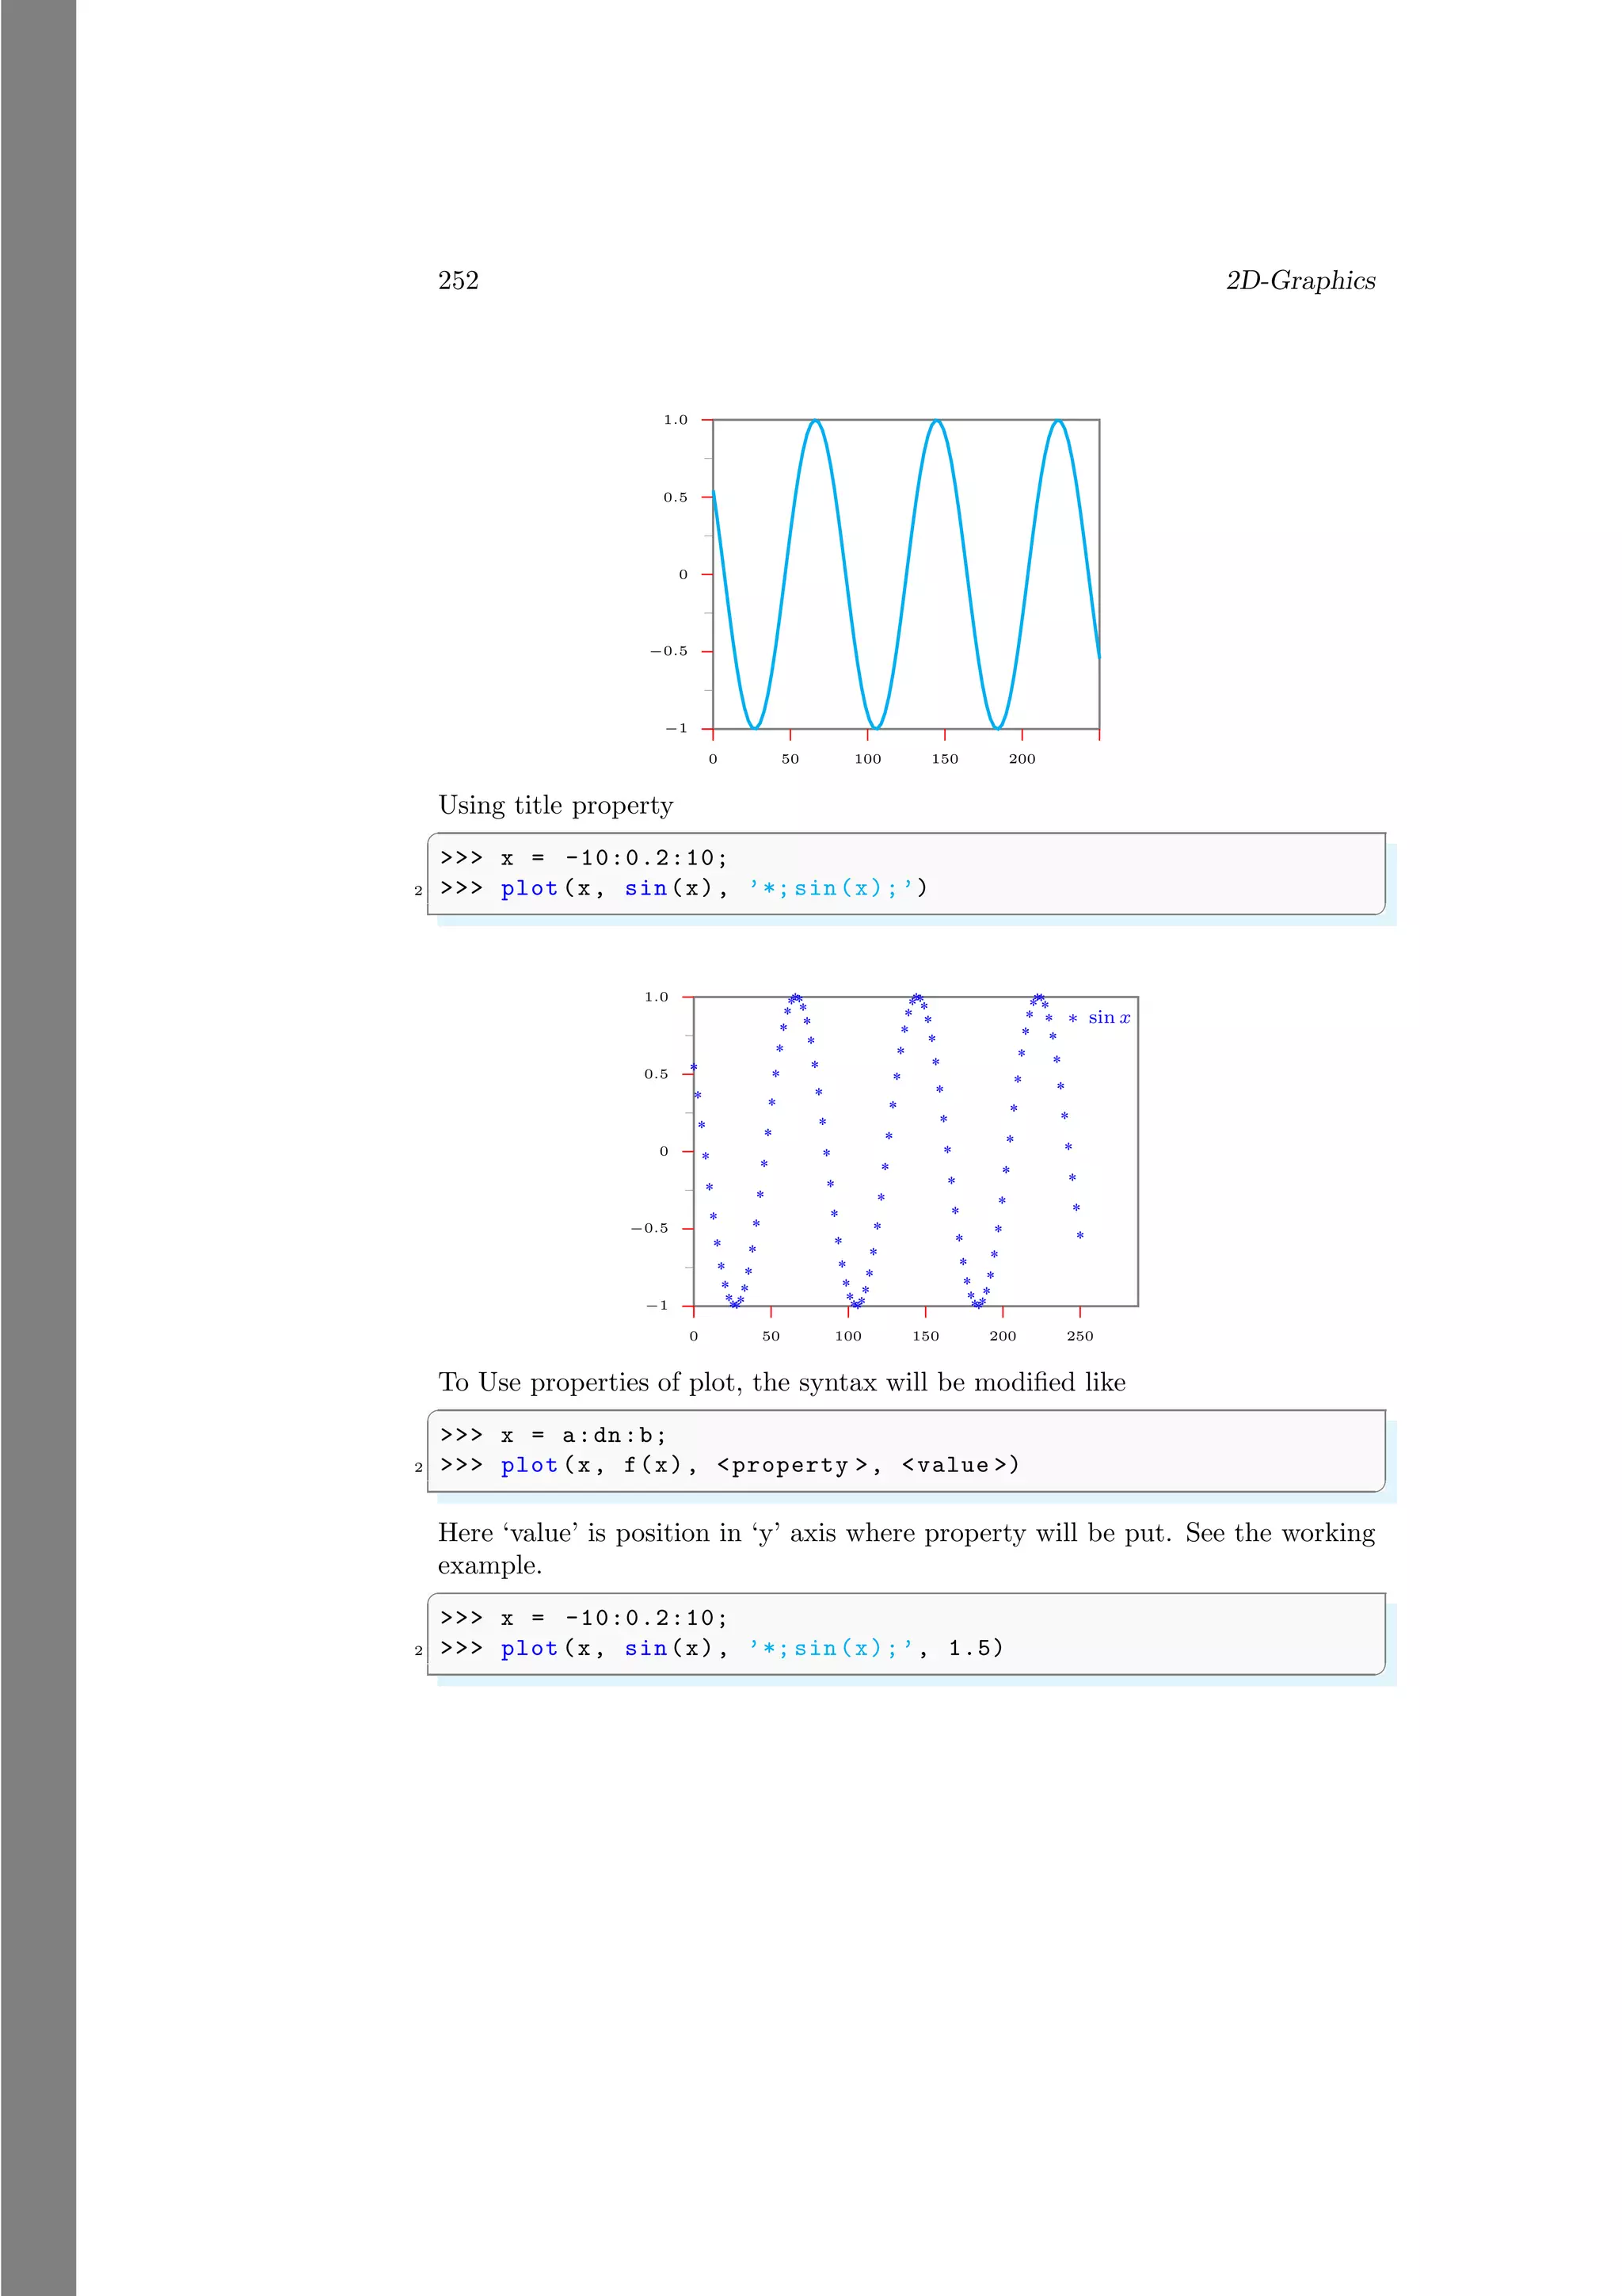Click the value 1.5 in the last code box
The width and height of the screenshot is (1622, 2296).
tap(969, 1648)
